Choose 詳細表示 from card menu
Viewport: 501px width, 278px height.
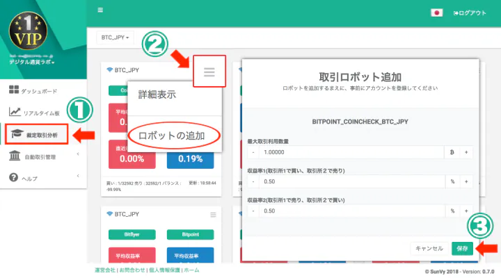point(157,95)
